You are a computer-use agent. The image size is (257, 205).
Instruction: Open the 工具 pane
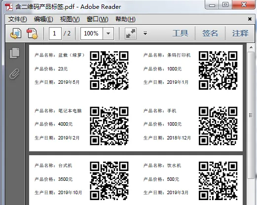tap(181, 34)
